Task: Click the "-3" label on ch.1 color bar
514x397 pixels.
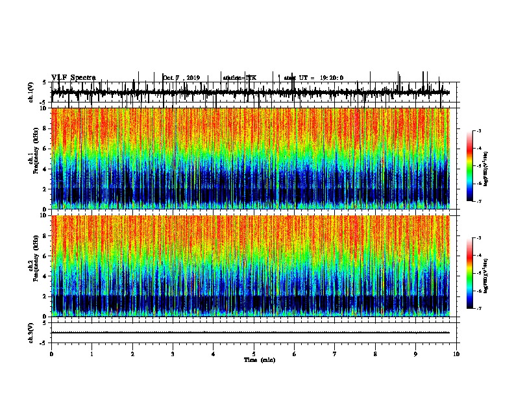Action: click(479, 131)
